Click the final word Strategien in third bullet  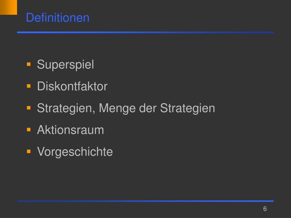188,108
